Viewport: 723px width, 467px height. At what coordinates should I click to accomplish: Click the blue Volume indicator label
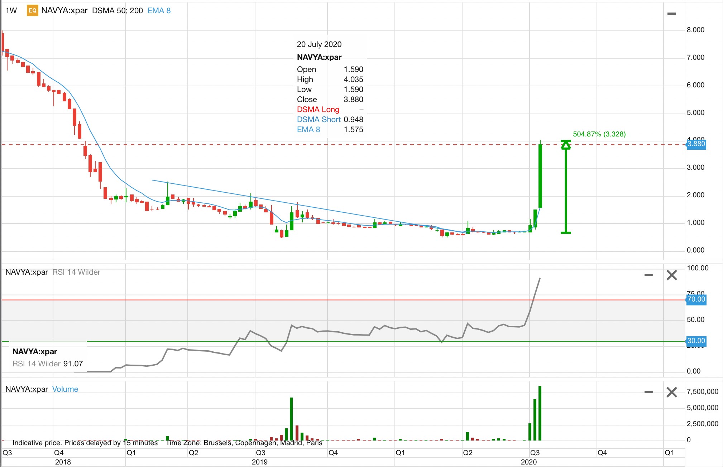click(65, 389)
